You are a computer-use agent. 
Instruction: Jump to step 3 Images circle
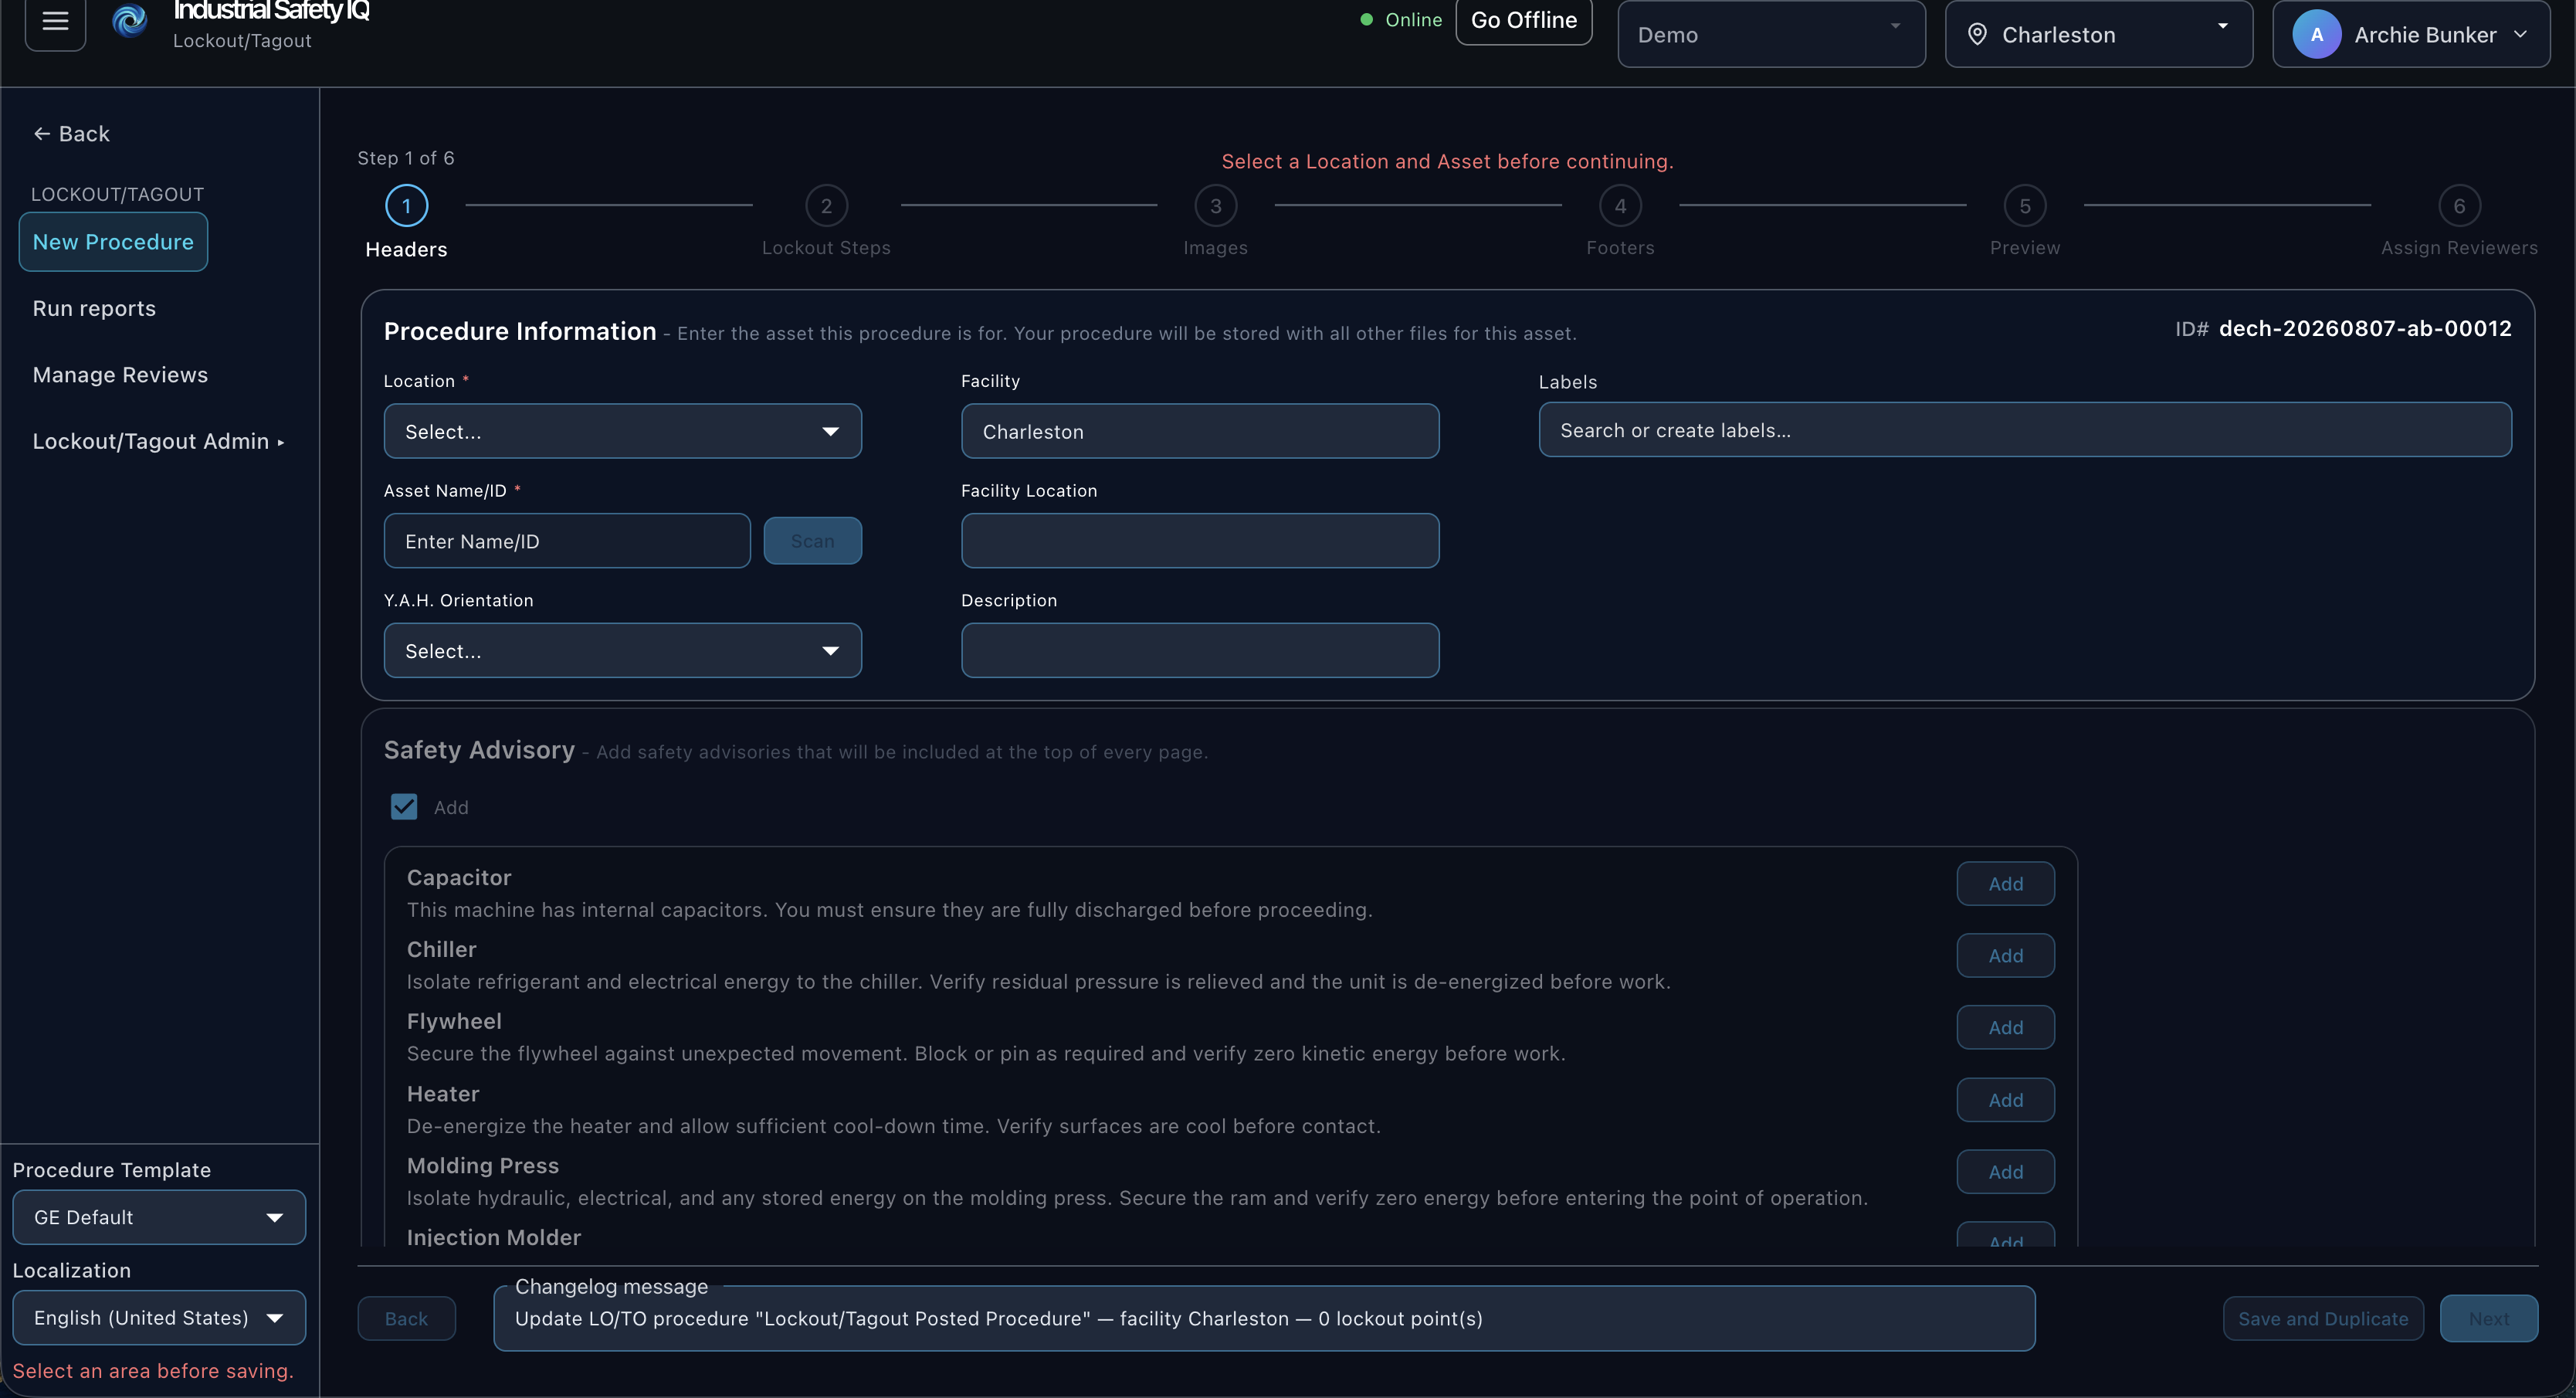click(x=1215, y=206)
